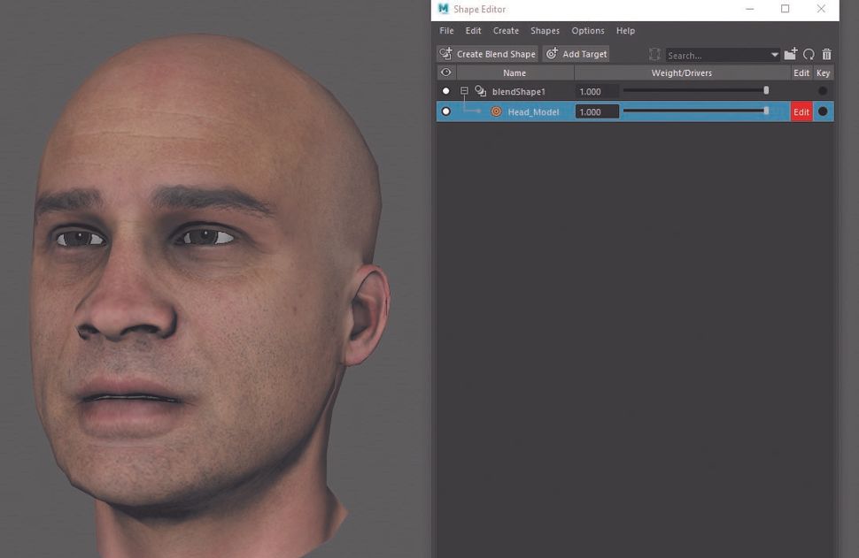Click the trash icon to delete targets
The width and height of the screenshot is (859, 558).
click(x=826, y=54)
